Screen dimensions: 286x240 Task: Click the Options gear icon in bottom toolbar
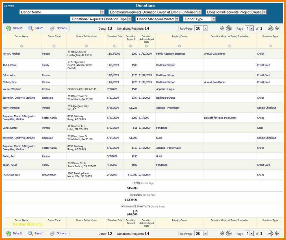click(x=53, y=233)
